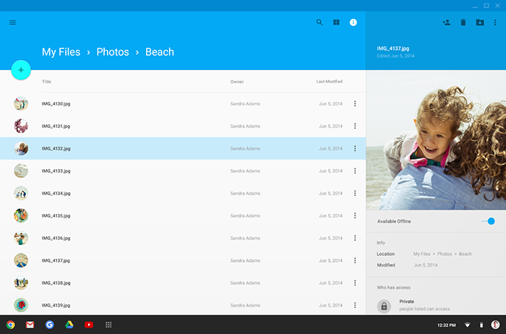Screen dimensions: 506x334
Task: Click the add person share icon
Action: [x=446, y=22]
